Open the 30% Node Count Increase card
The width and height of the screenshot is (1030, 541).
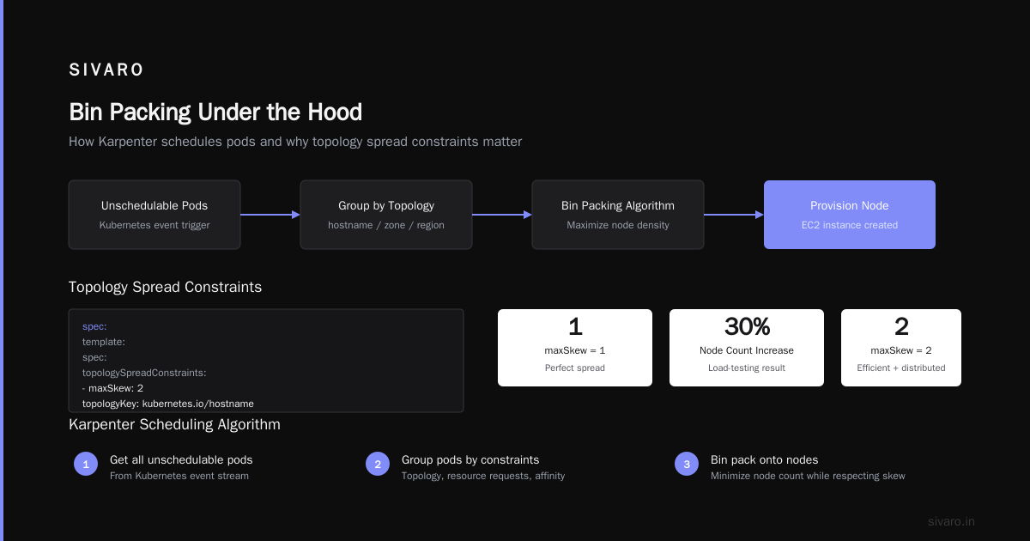[747, 348]
